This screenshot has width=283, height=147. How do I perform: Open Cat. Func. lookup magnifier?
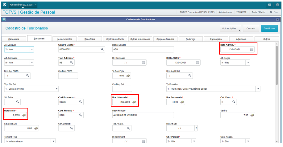coord(234,102)
